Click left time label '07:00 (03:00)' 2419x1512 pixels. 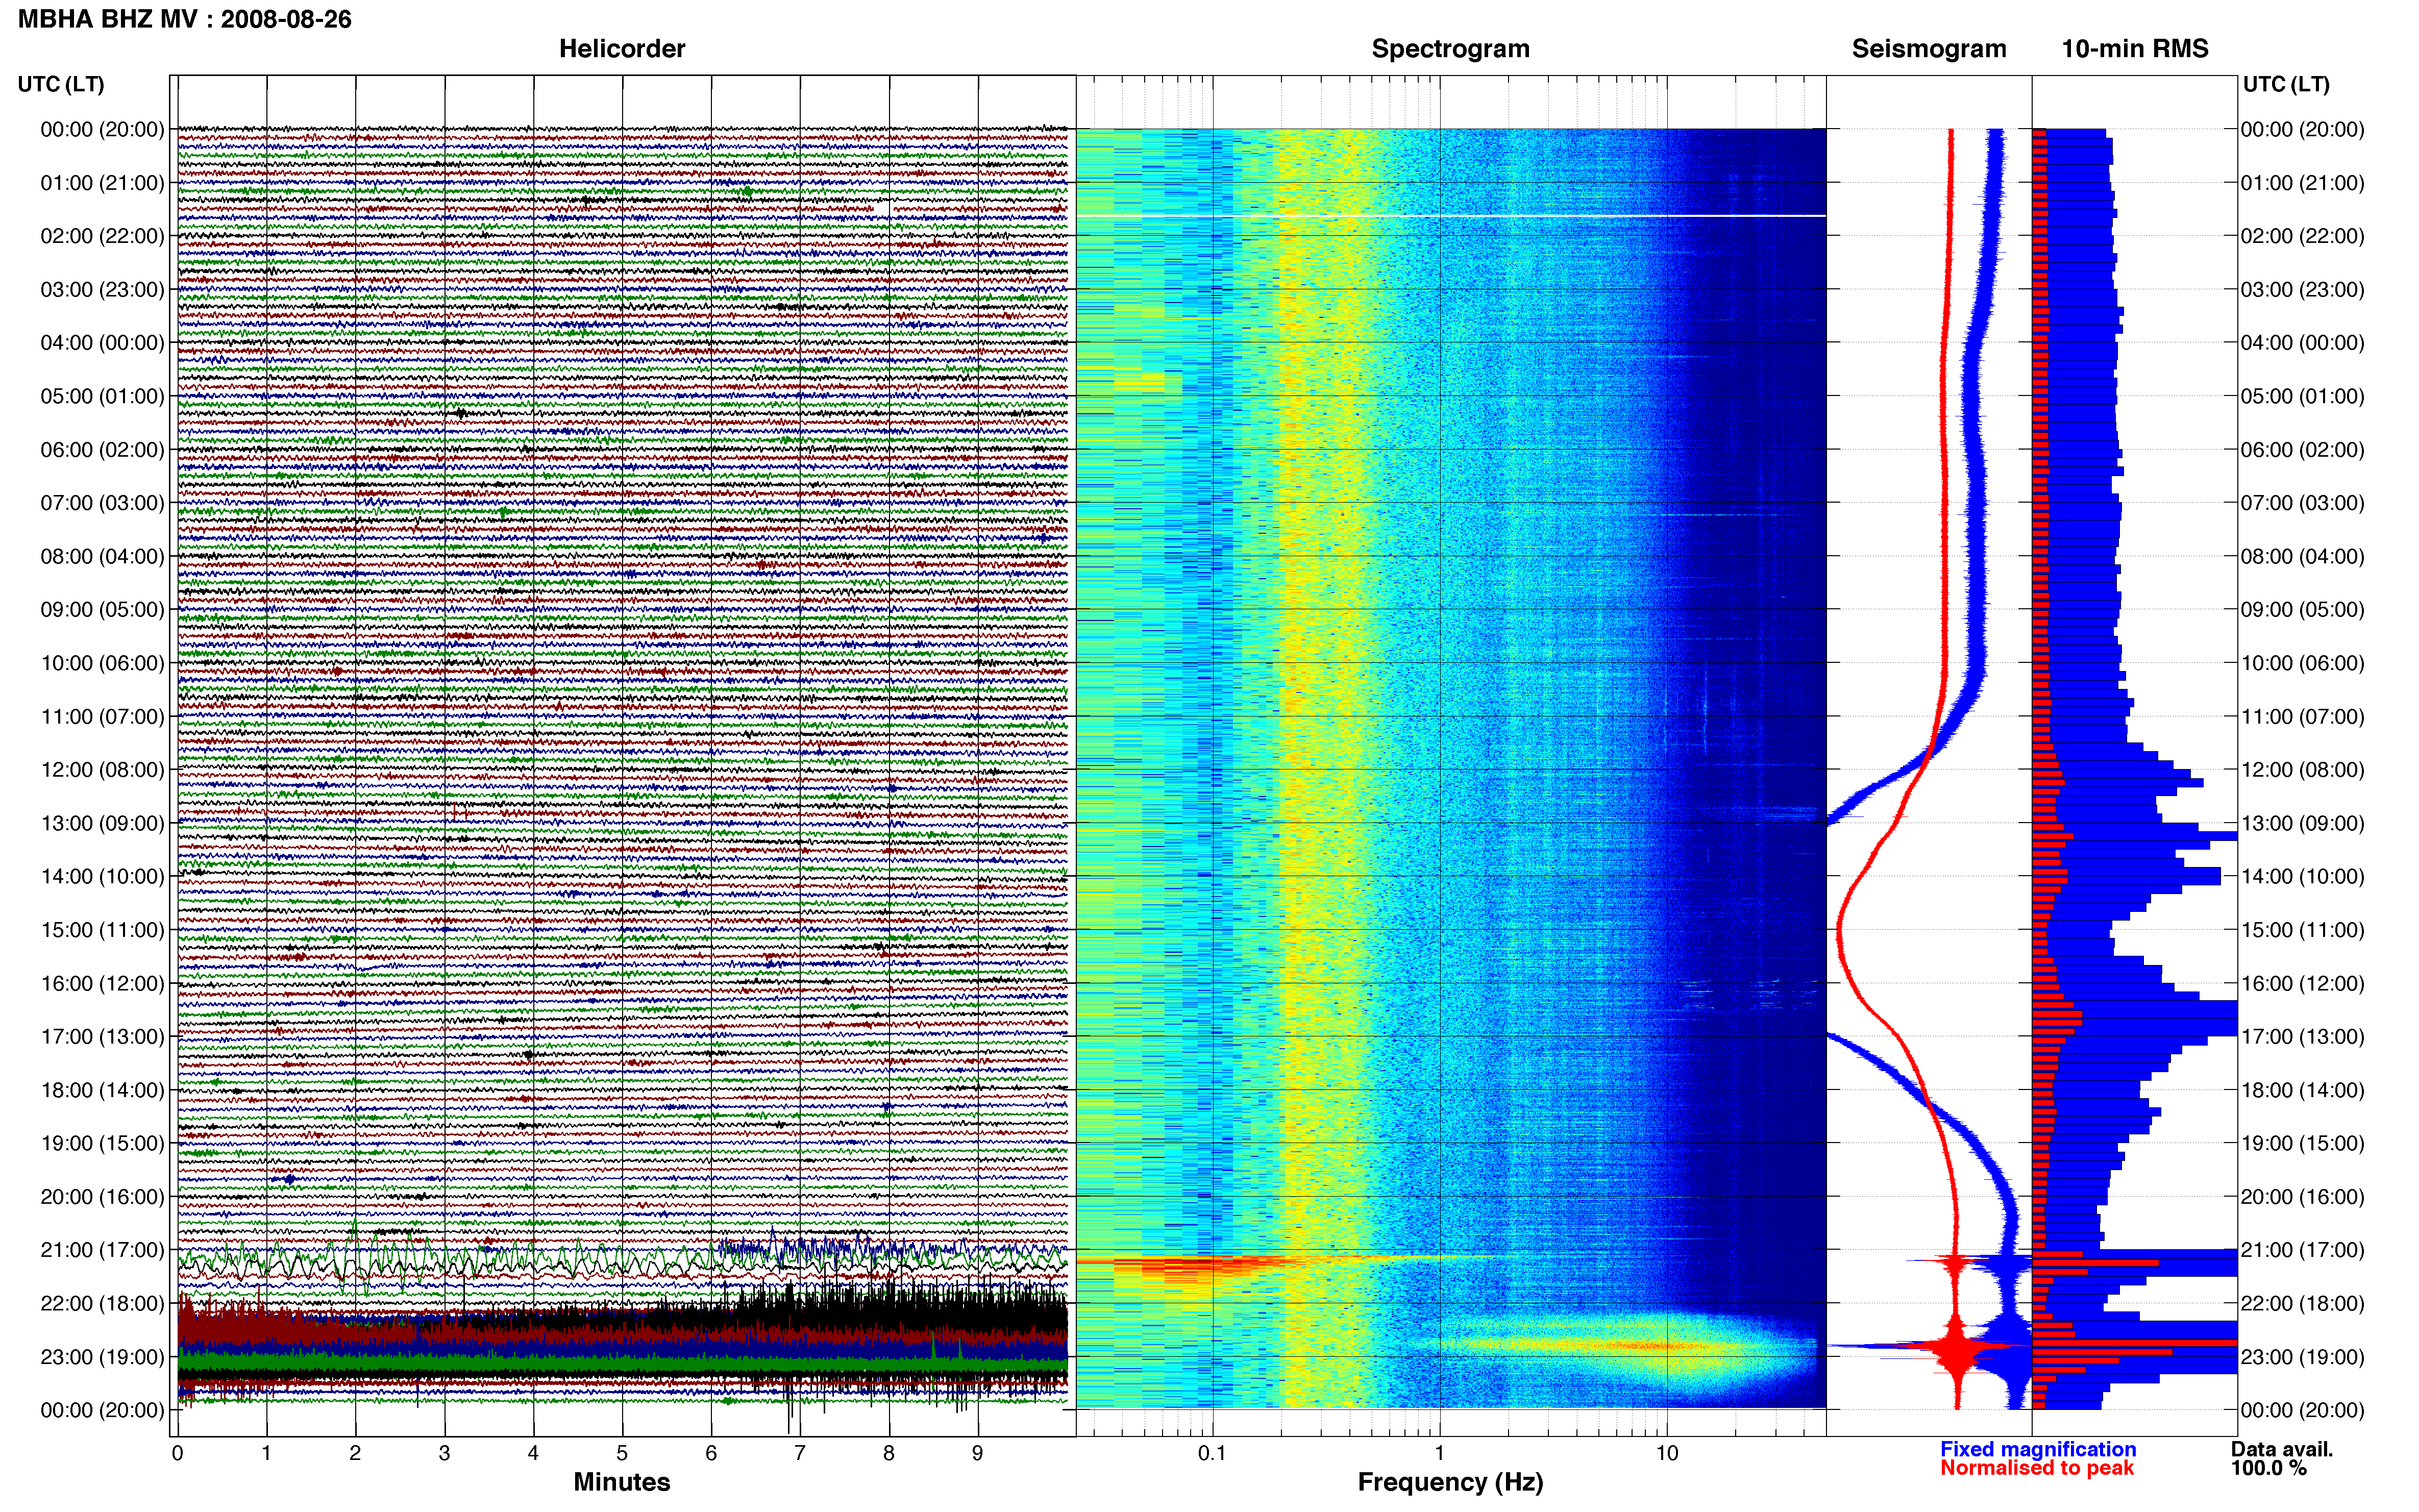coord(102,503)
